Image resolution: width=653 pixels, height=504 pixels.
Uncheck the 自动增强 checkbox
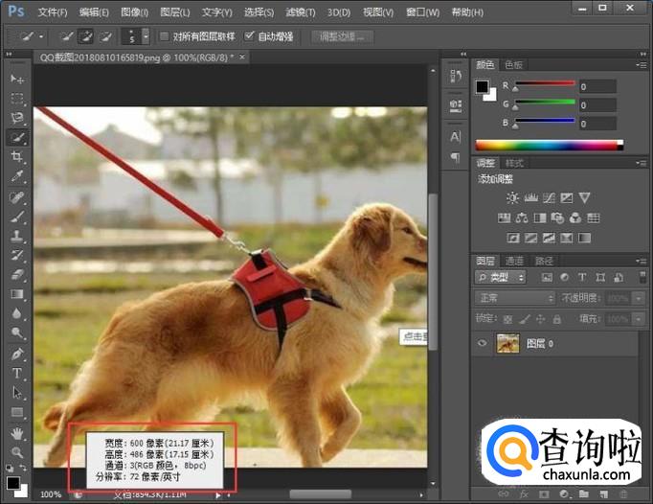point(249,36)
